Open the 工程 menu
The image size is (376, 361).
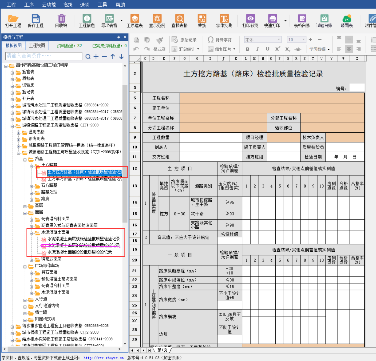point(11,5)
